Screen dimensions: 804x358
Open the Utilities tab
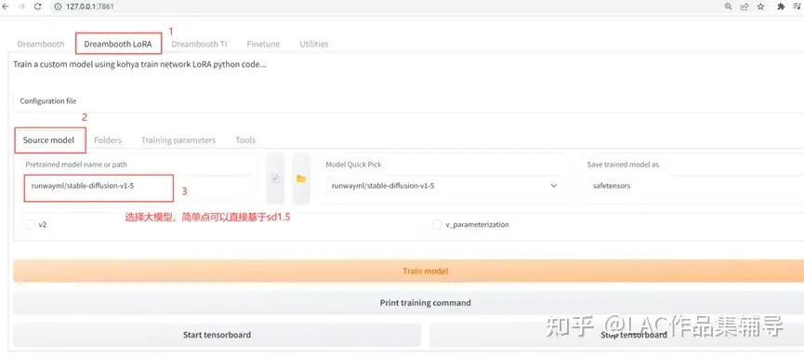click(x=314, y=44)
